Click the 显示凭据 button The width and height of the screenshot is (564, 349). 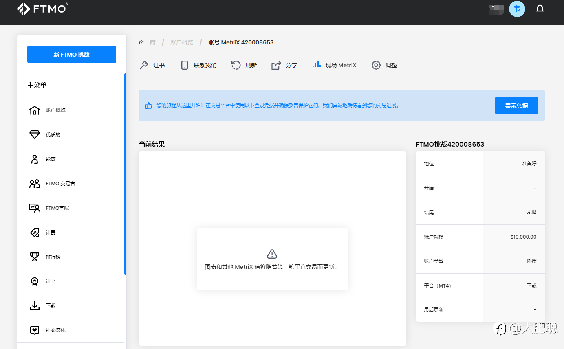point(516,105)
